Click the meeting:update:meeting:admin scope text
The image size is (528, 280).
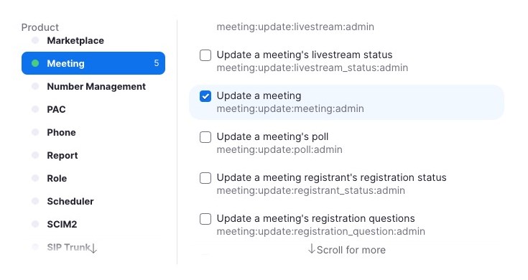click(x=290, y=108)
